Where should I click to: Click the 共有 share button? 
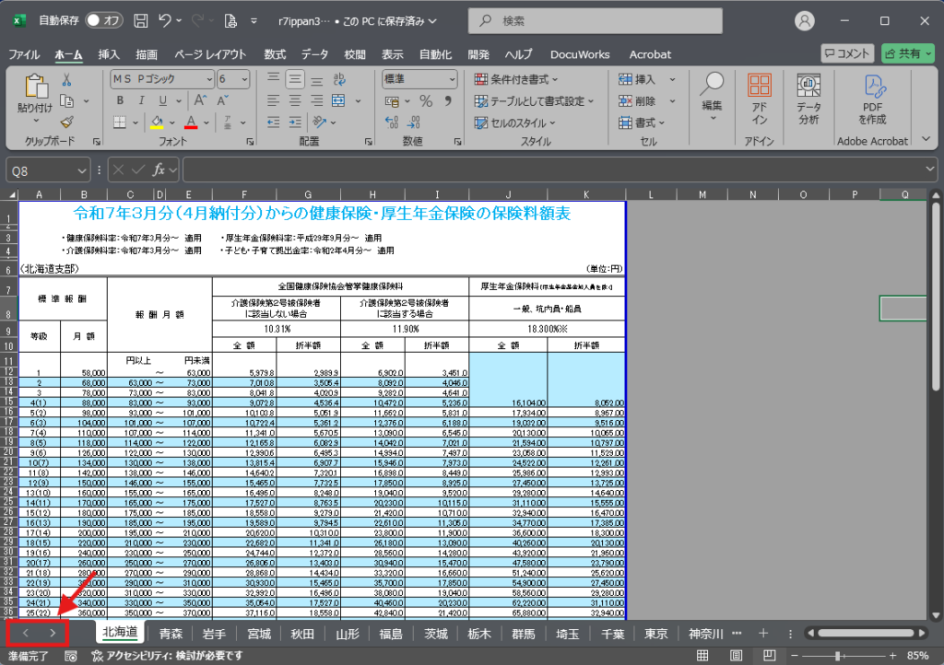coord(907,53)
